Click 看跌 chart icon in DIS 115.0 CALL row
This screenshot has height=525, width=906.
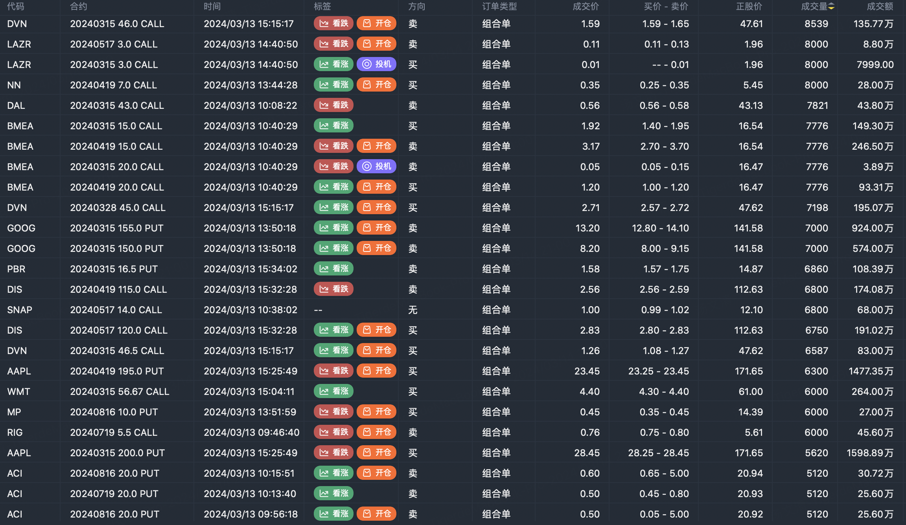324,289
